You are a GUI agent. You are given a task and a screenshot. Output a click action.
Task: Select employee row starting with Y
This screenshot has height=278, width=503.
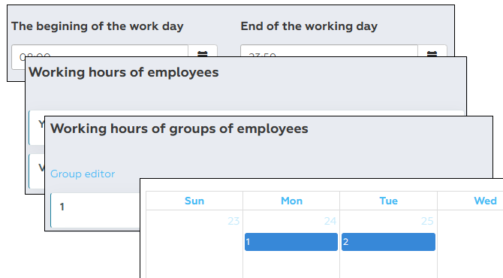point(37,128)
